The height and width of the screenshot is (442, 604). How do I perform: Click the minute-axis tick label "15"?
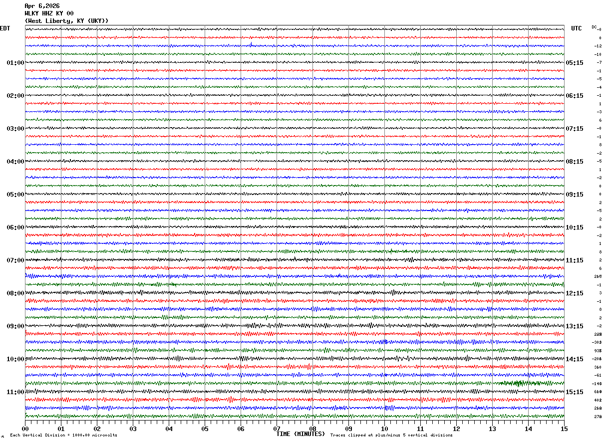(564, 429)
